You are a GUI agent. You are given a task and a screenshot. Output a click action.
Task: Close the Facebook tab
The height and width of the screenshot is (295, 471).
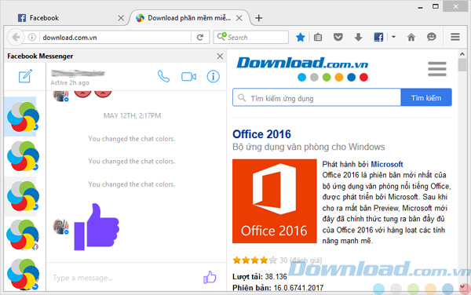pyautogui.click(x=121, y=18)
